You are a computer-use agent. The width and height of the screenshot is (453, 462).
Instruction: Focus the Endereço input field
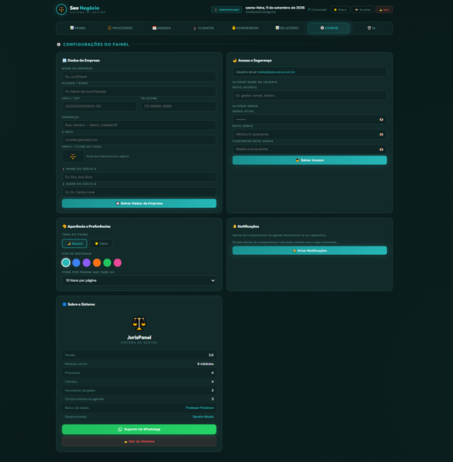pyautogui.click(x=139, y=126)
